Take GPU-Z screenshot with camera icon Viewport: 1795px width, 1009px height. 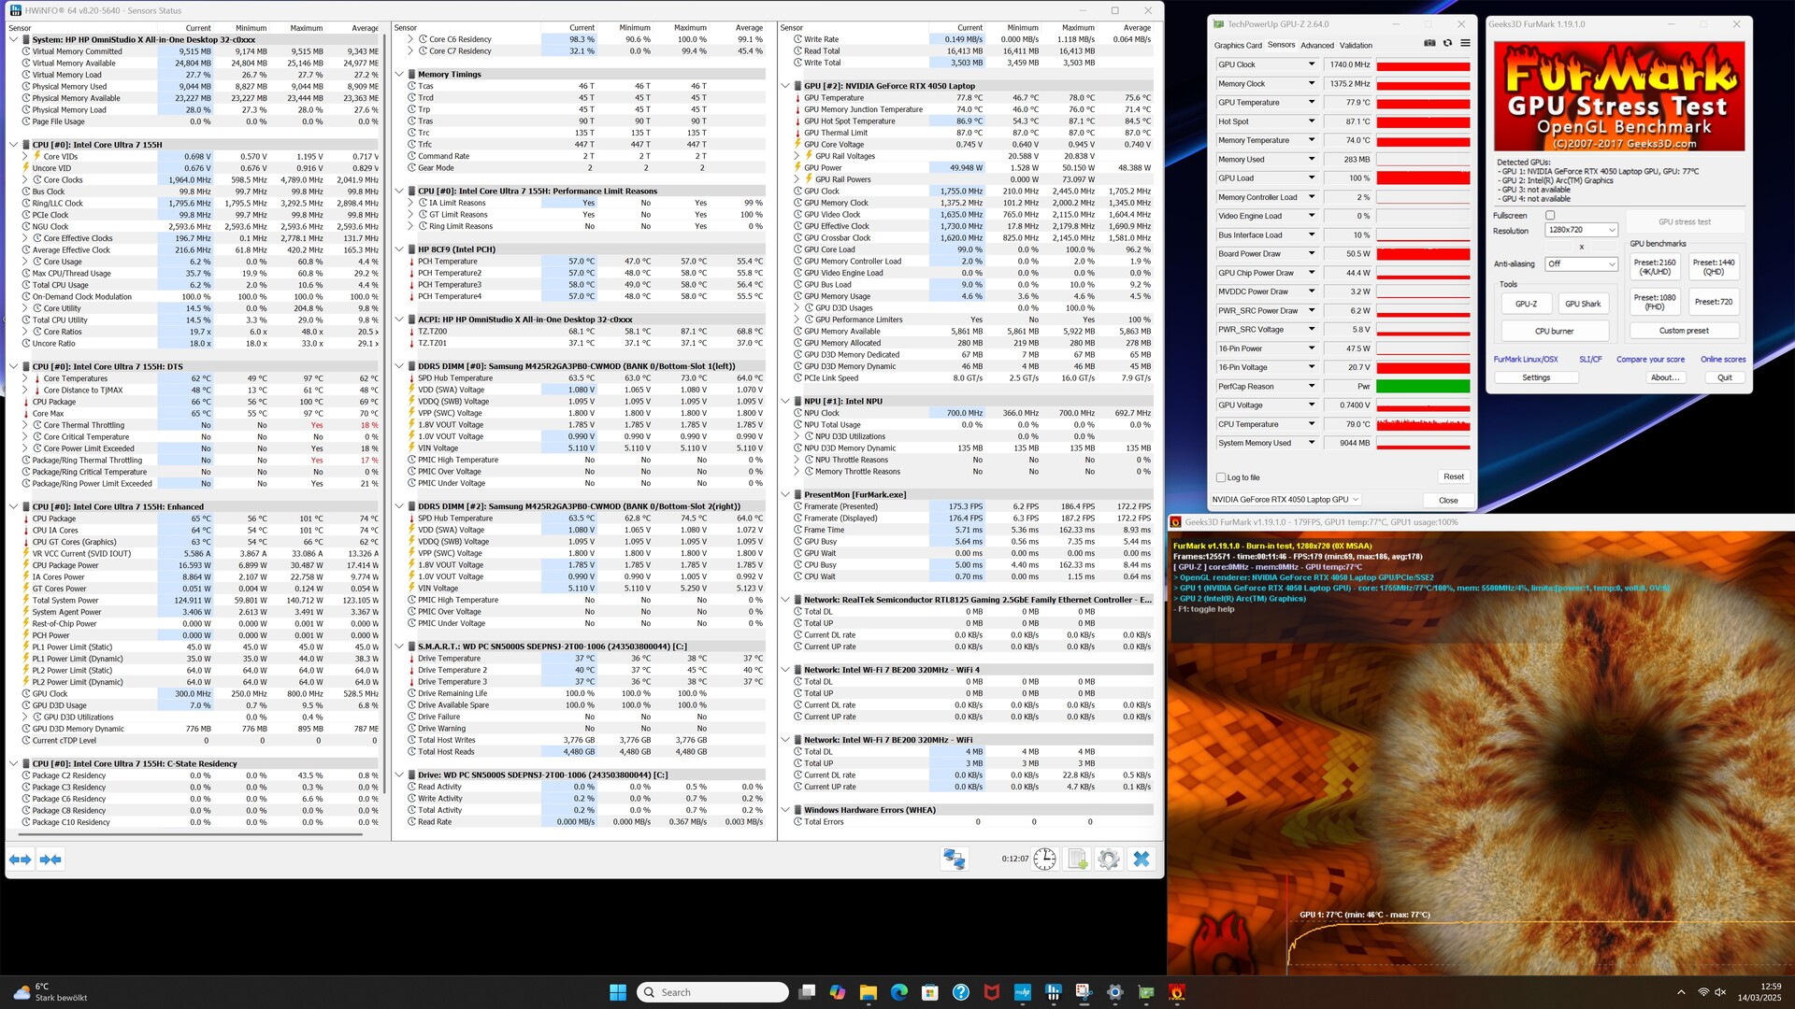1429,44
